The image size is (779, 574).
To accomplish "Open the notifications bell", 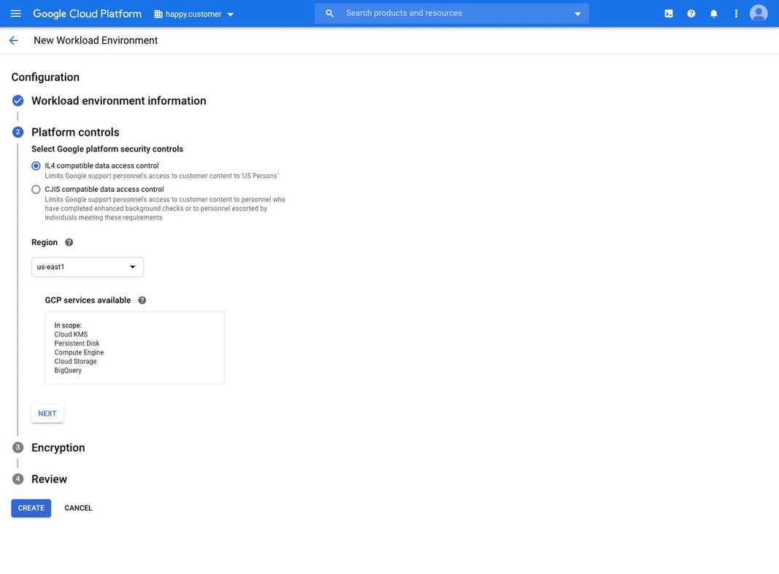I will coord(713,13).
